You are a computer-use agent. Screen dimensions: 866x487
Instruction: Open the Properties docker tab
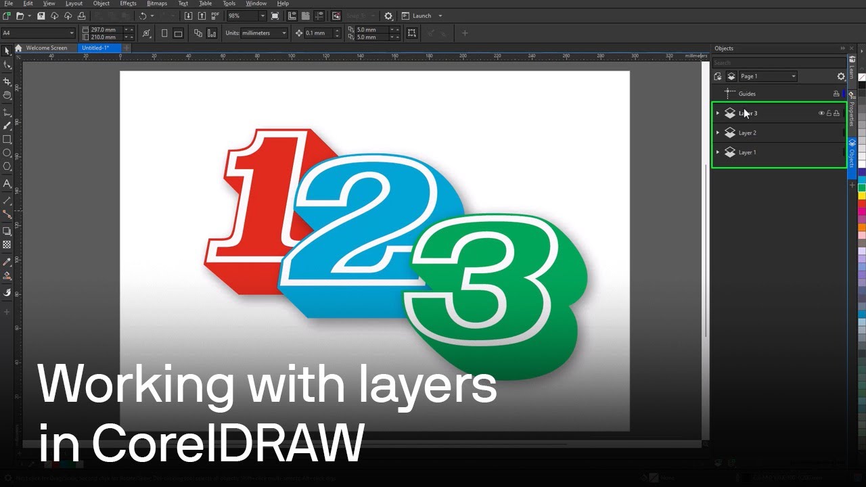pos(852,114)
